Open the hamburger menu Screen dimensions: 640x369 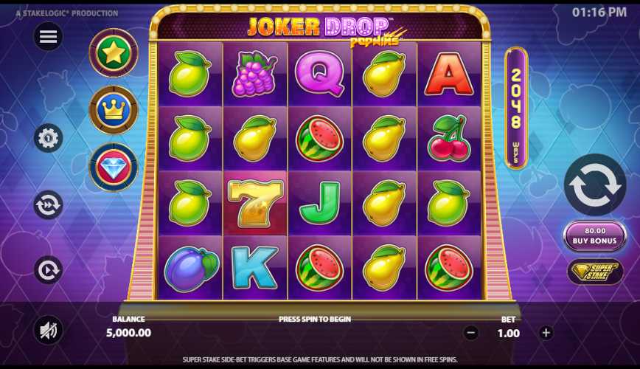tap(48, 37)
